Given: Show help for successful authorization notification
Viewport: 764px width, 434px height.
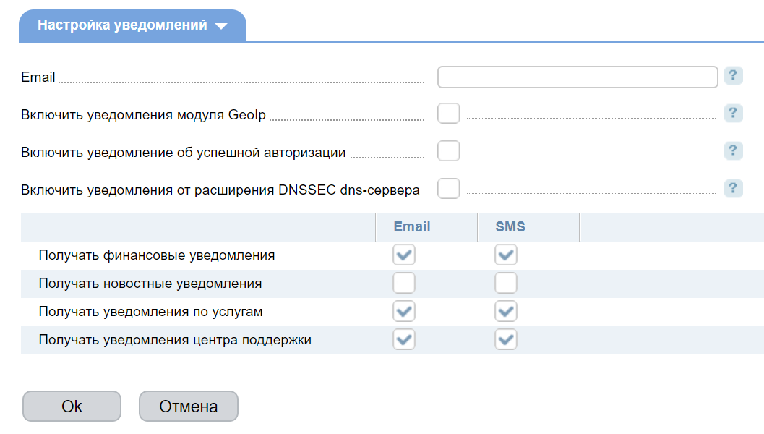Looking at the screenshot, I should point(733,150).
